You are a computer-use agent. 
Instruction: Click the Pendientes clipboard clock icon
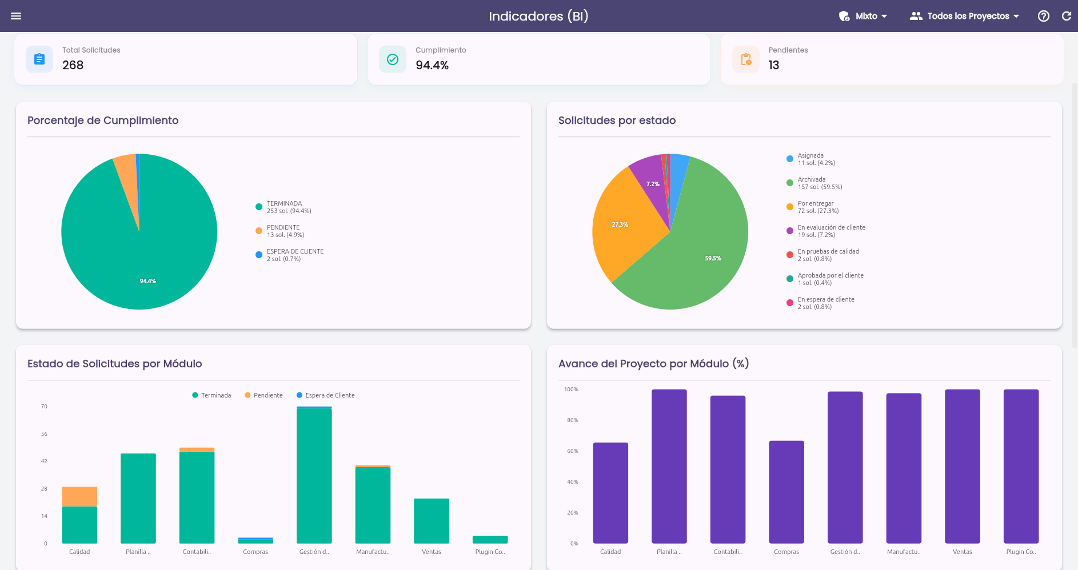(x=746, y=59)
